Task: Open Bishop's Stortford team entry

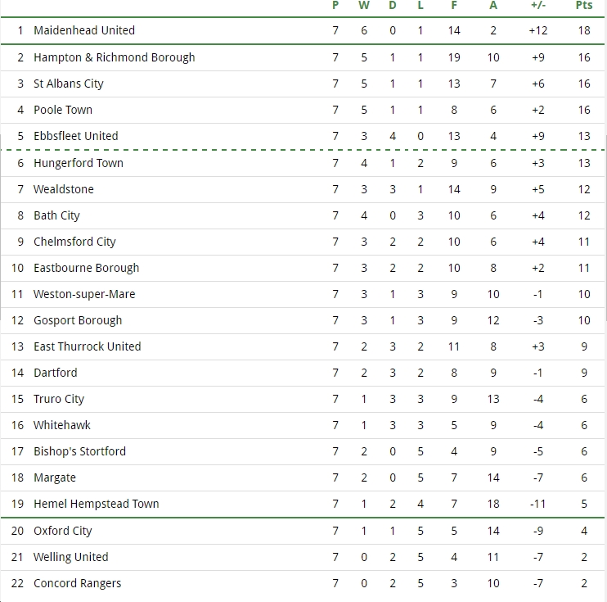Action: coord(79,451)
